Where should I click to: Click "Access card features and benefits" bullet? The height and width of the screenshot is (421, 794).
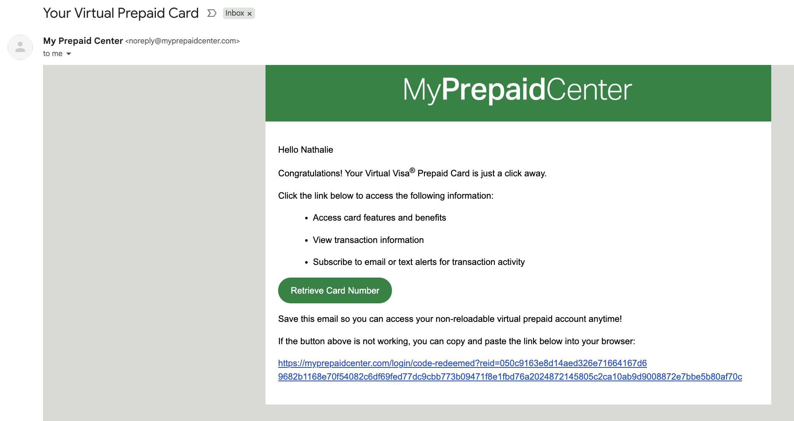tap(379, 218)
